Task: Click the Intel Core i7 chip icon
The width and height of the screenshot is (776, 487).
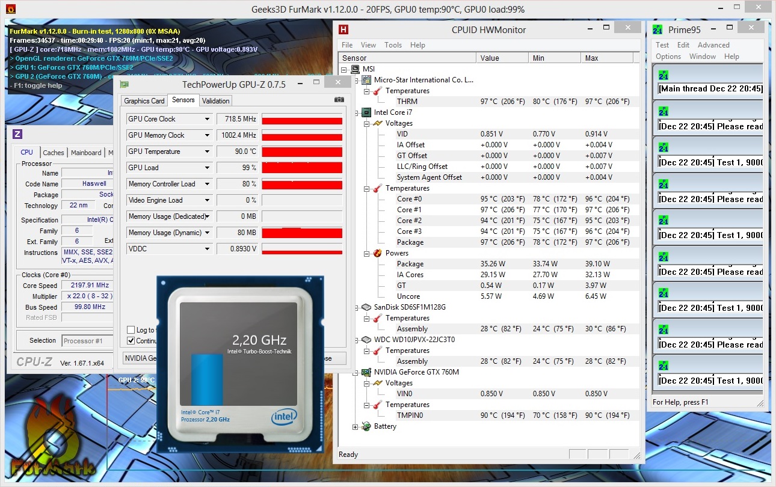Action: coord(366,112)
